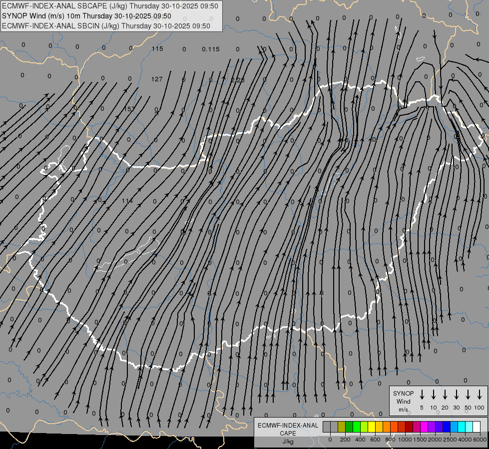
Task: Pick the bright yellow CAPE legend swatch
Action: tap(372, 427)
